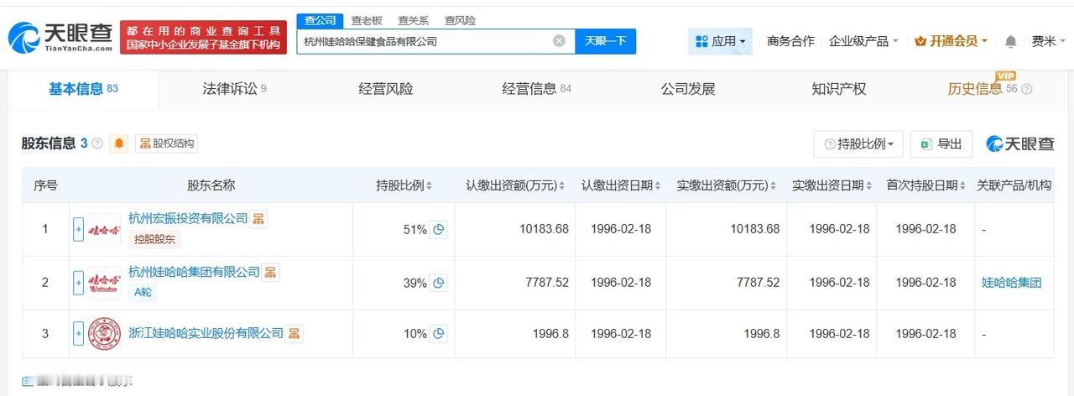This screenshot has width=1074, height=396.
Task: Click 控股股东 tag in row 1
Action: 155,239
